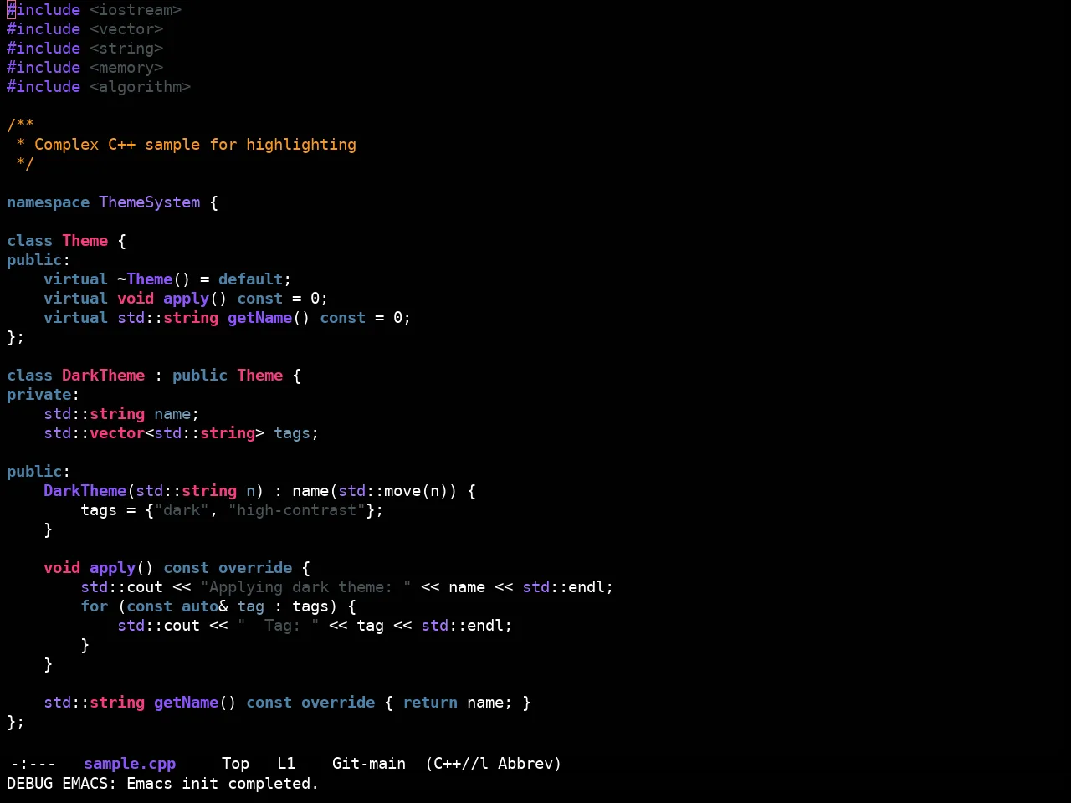Viewport: 1071px width, 803px height.
Task: Click 'getName' in the override definition
Action: 186,703
